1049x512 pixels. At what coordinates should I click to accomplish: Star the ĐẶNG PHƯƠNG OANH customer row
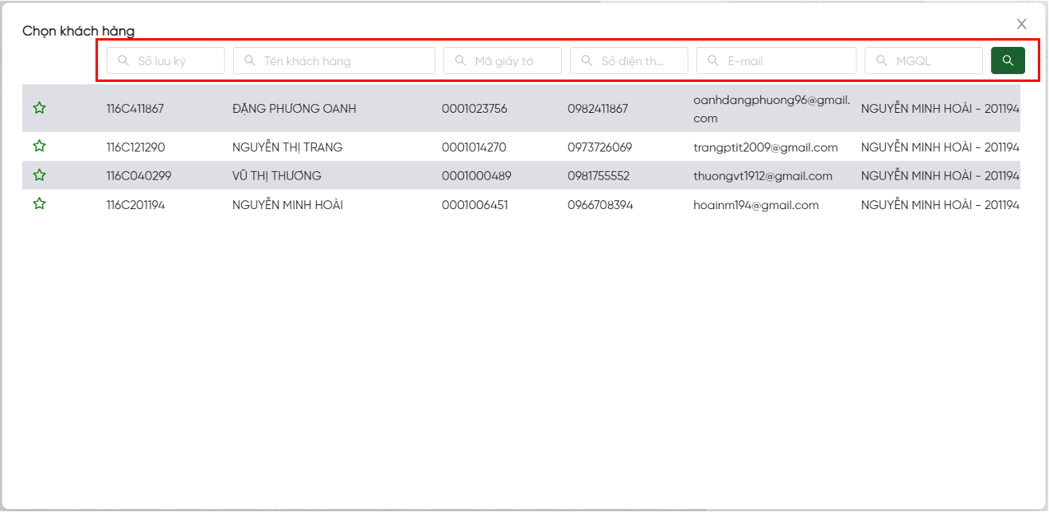(x=39, y=108)
